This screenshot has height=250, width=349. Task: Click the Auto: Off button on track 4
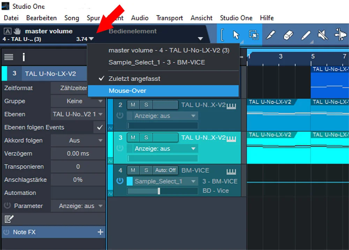(165, 170)
